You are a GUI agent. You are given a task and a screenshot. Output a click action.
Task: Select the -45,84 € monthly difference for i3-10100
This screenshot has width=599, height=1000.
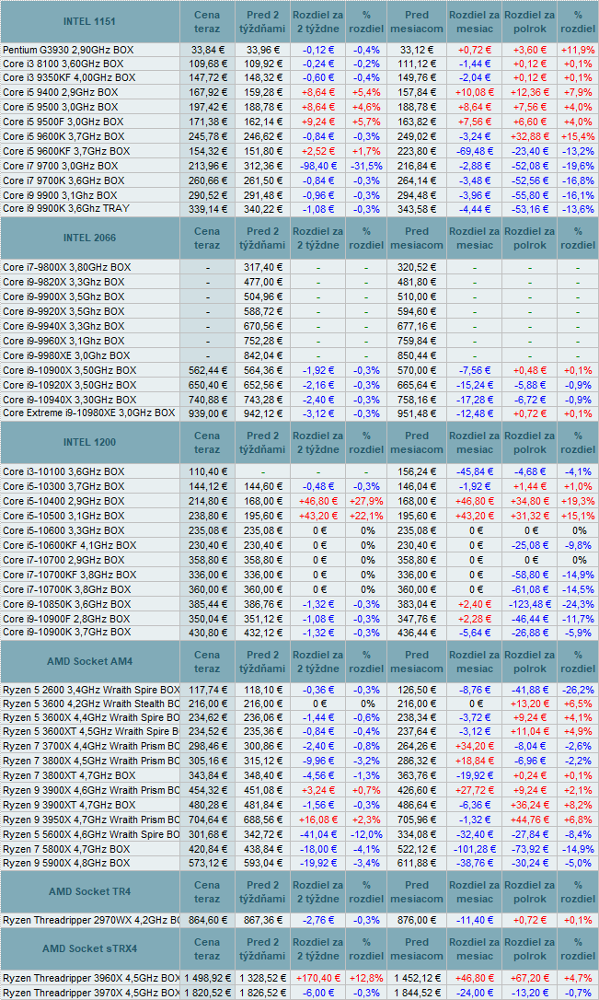(x=475, y=472)
